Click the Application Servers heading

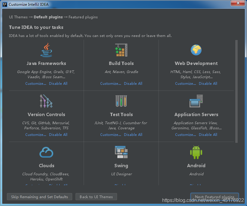tap(196, 115)
